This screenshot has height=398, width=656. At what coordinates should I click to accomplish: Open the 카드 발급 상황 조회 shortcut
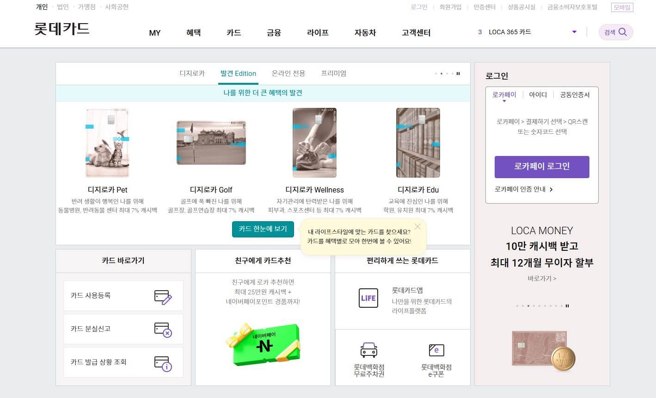pyautogui.click(x=123, y=362)
